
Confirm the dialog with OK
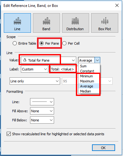coord(103,148)
